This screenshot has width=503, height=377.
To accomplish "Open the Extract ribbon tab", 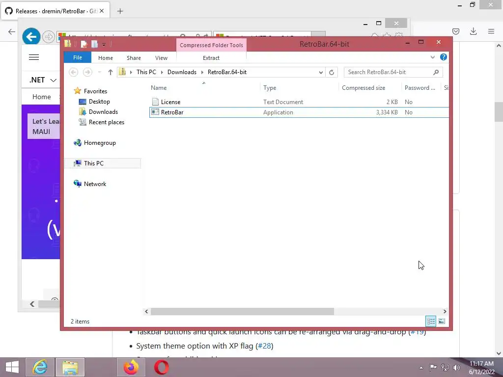I will [x=211, y=58].
